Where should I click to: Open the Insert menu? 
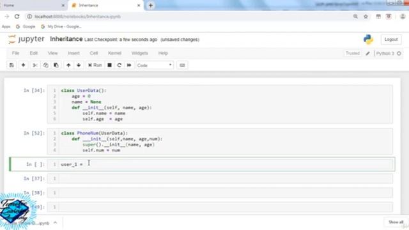(x=74, y=53)
